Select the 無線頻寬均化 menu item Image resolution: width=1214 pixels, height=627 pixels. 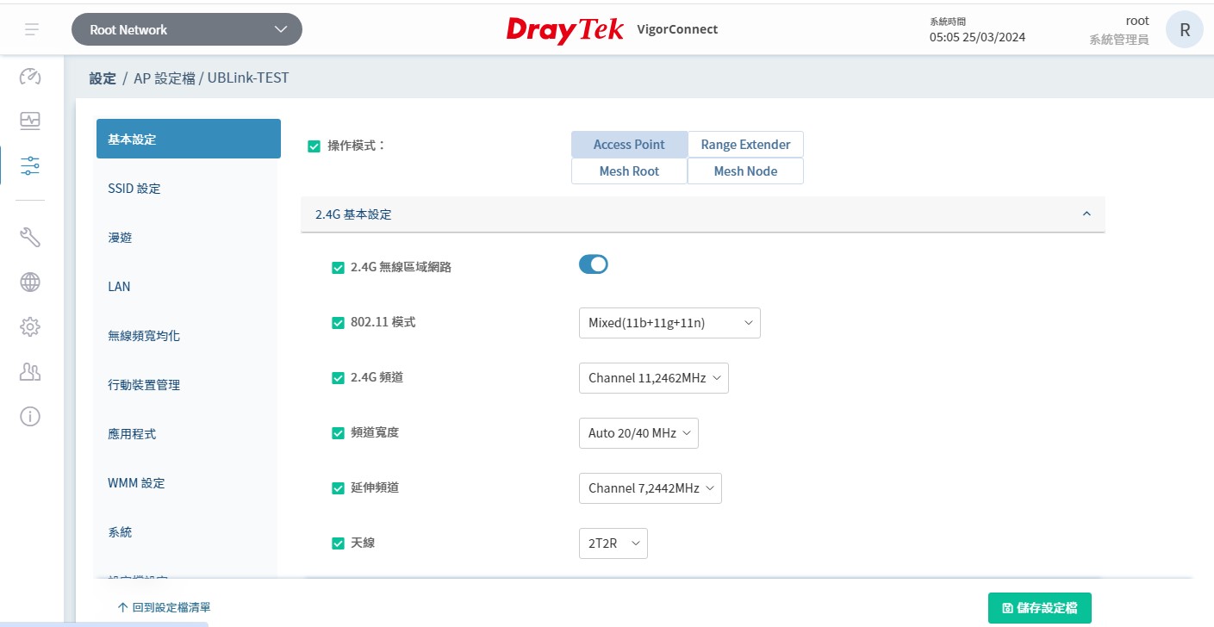pyautogui.click(x=144, y=336)
